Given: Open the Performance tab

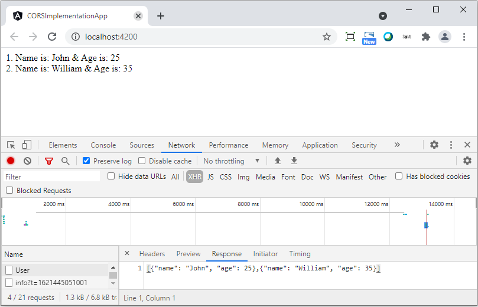Looking at the screenshot, I should 229,145.
